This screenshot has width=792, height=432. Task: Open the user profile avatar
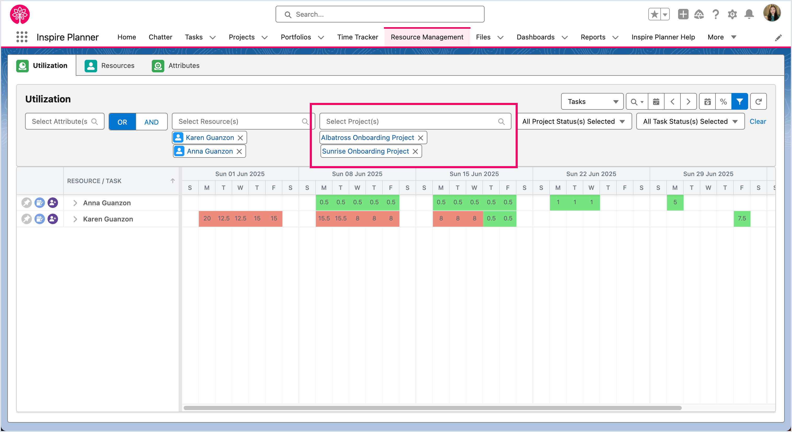772,13
